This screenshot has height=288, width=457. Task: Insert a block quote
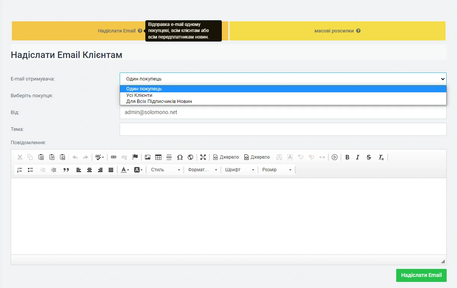(66, 170)
